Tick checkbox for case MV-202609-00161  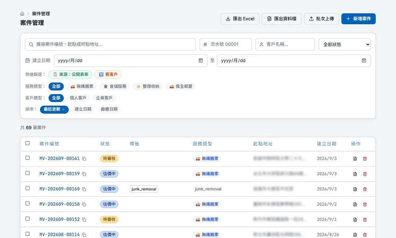tap(28, 158)
